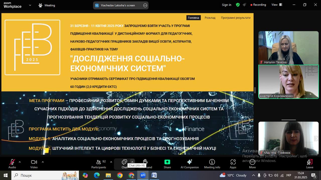The width and height of the screenshot is (321, 180).
Task: Click the handle above Мар'яна Гуменюк's video
Action: [x=289, y=120]
